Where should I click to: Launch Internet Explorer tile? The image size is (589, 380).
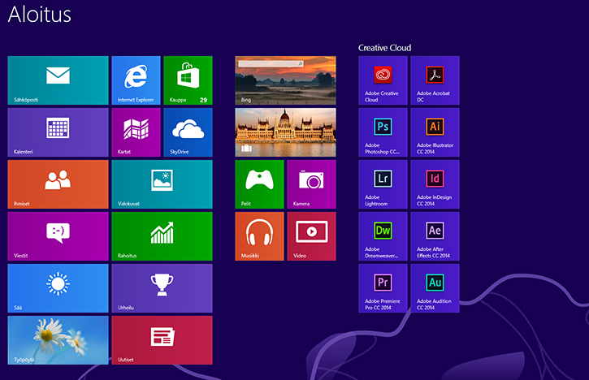point(136,80)
